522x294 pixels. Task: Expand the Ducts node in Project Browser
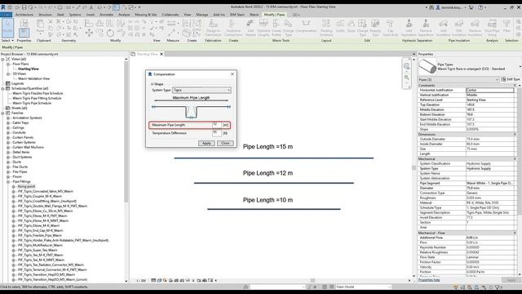tap(8, 162)
